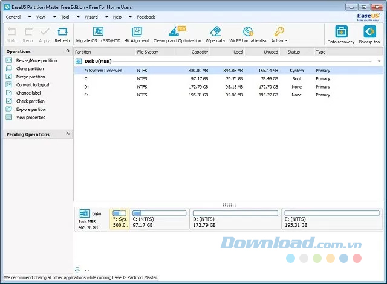Click the EaseUS logo

coord(368,17)
